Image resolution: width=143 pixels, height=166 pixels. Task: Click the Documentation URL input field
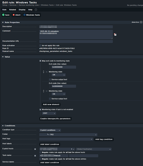click(76, 42)
